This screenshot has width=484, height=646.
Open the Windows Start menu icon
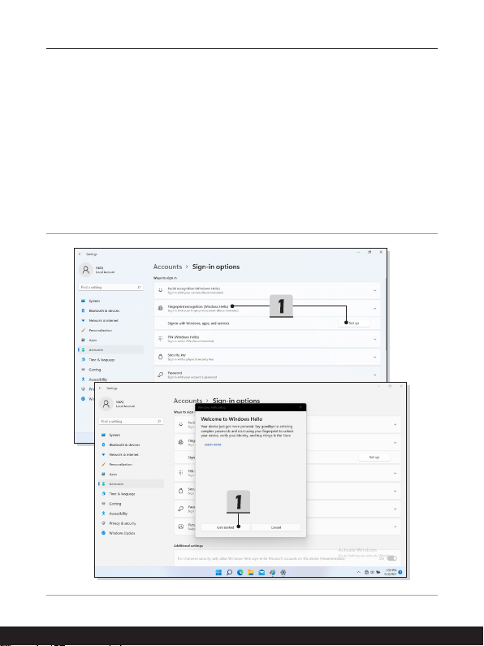(218, 572)
